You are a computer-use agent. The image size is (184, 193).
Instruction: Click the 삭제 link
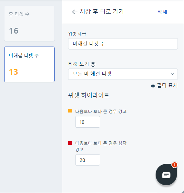(x=162, y=12)
